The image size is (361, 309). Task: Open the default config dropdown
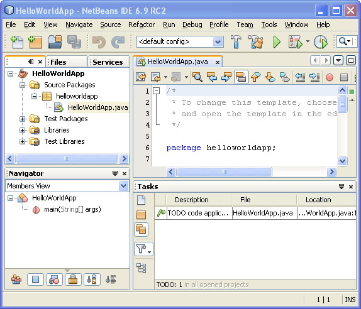pos(218,42)
